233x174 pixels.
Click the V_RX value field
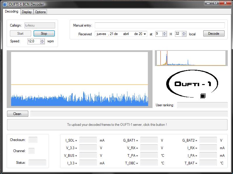pos(149,147)
